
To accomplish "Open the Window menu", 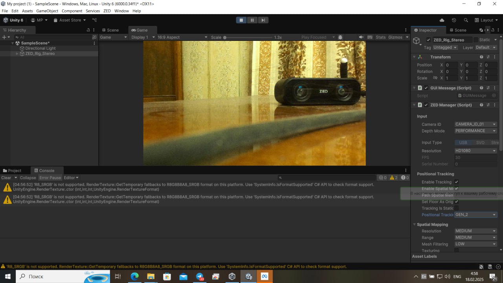I will point(121,11).
